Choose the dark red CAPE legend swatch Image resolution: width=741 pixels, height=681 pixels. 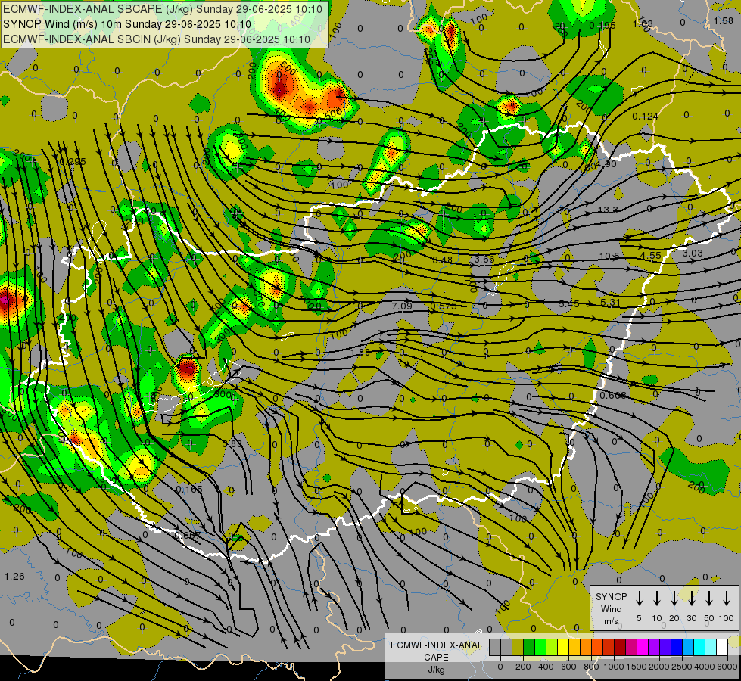pyautogui.click(x=620, y=647)
